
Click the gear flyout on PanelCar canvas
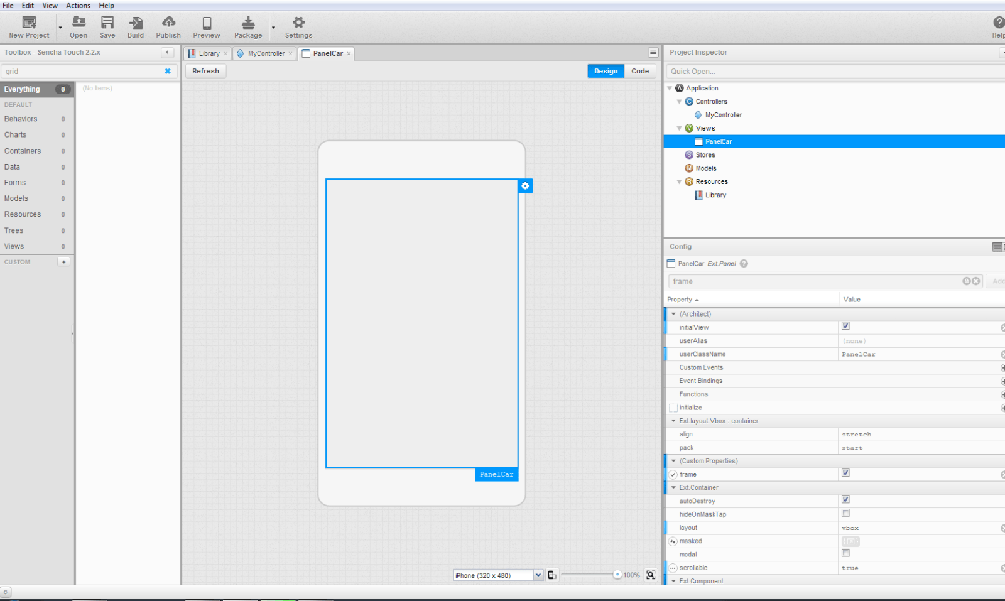pyautogui.click(x=526, y=186)
